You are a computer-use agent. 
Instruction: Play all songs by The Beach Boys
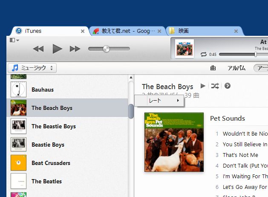tap(203, 86)
